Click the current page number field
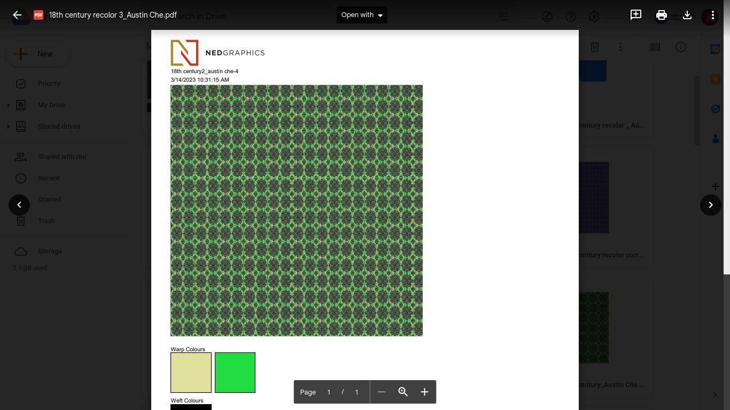The height and width of the screenshot is (410, 730). (329, 392)
